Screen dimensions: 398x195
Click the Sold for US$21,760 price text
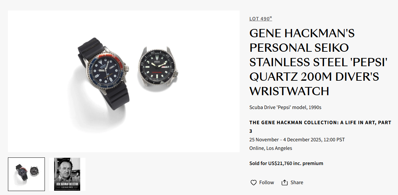click(x=286, y=163)
